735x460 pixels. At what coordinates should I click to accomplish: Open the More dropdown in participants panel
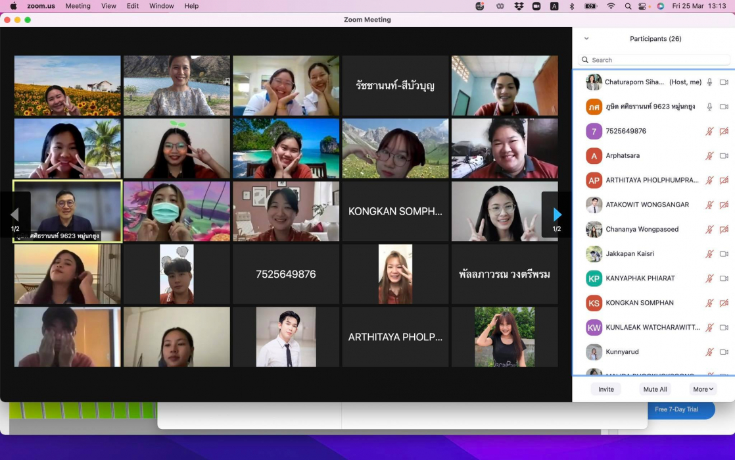click(703, 389)
